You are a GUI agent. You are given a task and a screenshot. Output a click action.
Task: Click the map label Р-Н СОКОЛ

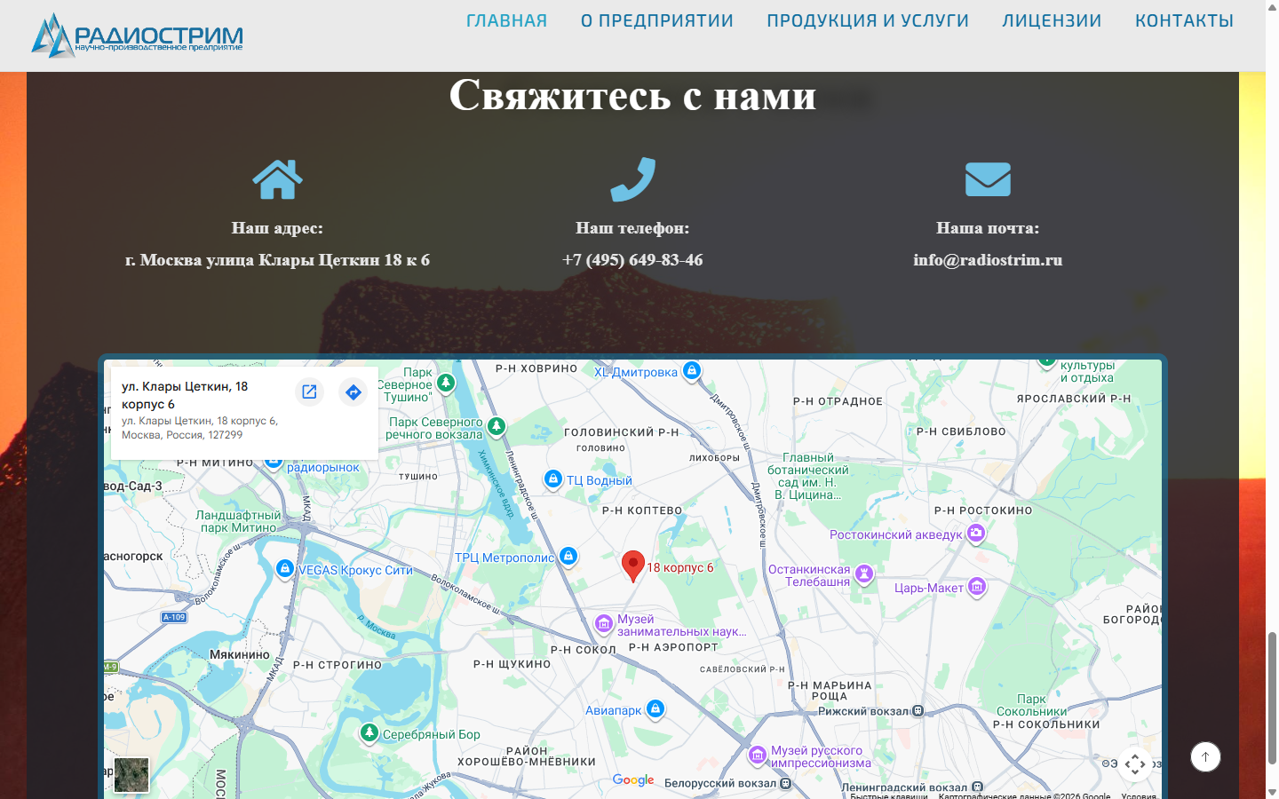click(x=584, y=650)
